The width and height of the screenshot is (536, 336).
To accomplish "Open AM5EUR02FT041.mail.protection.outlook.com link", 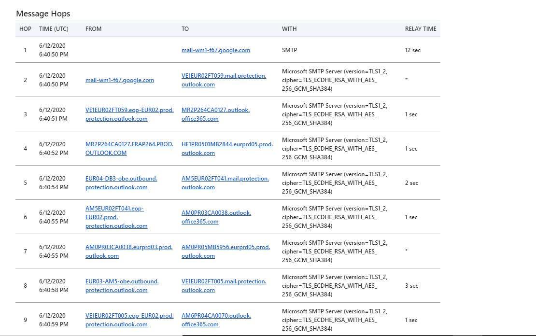I will pyautogui.click(x=226, y=183).
